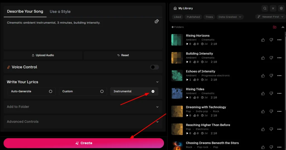Like the Rising Horizons track
Screen dimensions: 286x150
(263, 40)
